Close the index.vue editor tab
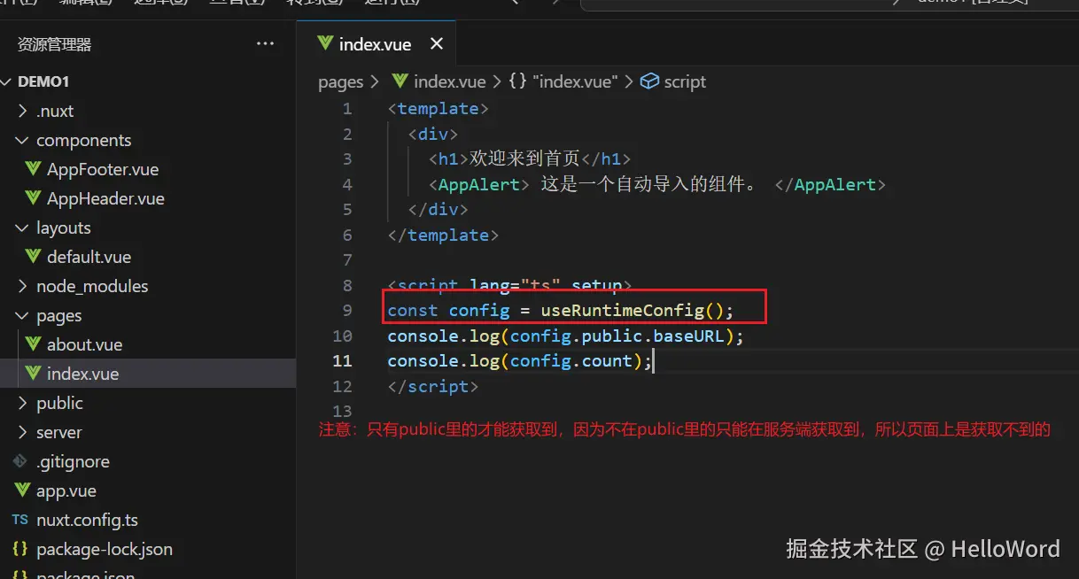This screenshot has height=579, width=1079. pyautogui.click(x=436, y=43)
